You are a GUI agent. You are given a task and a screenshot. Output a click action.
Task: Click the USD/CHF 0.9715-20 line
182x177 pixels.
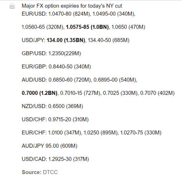[55, 119]
